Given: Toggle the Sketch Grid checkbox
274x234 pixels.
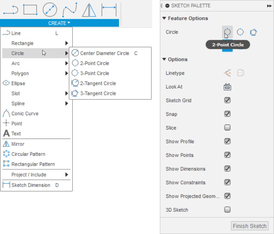Looking at the screenshot, I should coord(227,100).
